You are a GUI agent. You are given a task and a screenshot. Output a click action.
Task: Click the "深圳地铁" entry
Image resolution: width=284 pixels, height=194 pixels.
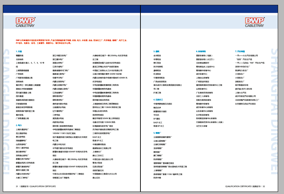[19, 82]
